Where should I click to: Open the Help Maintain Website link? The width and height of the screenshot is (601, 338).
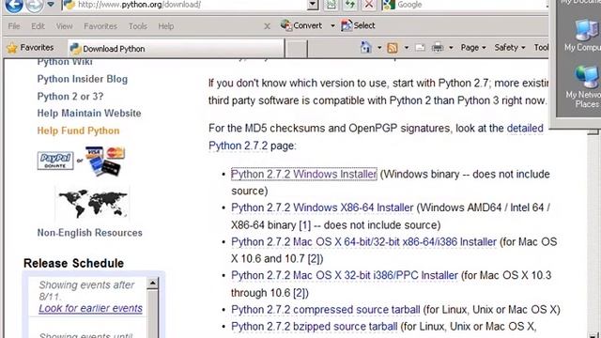[x=89, y=114]
